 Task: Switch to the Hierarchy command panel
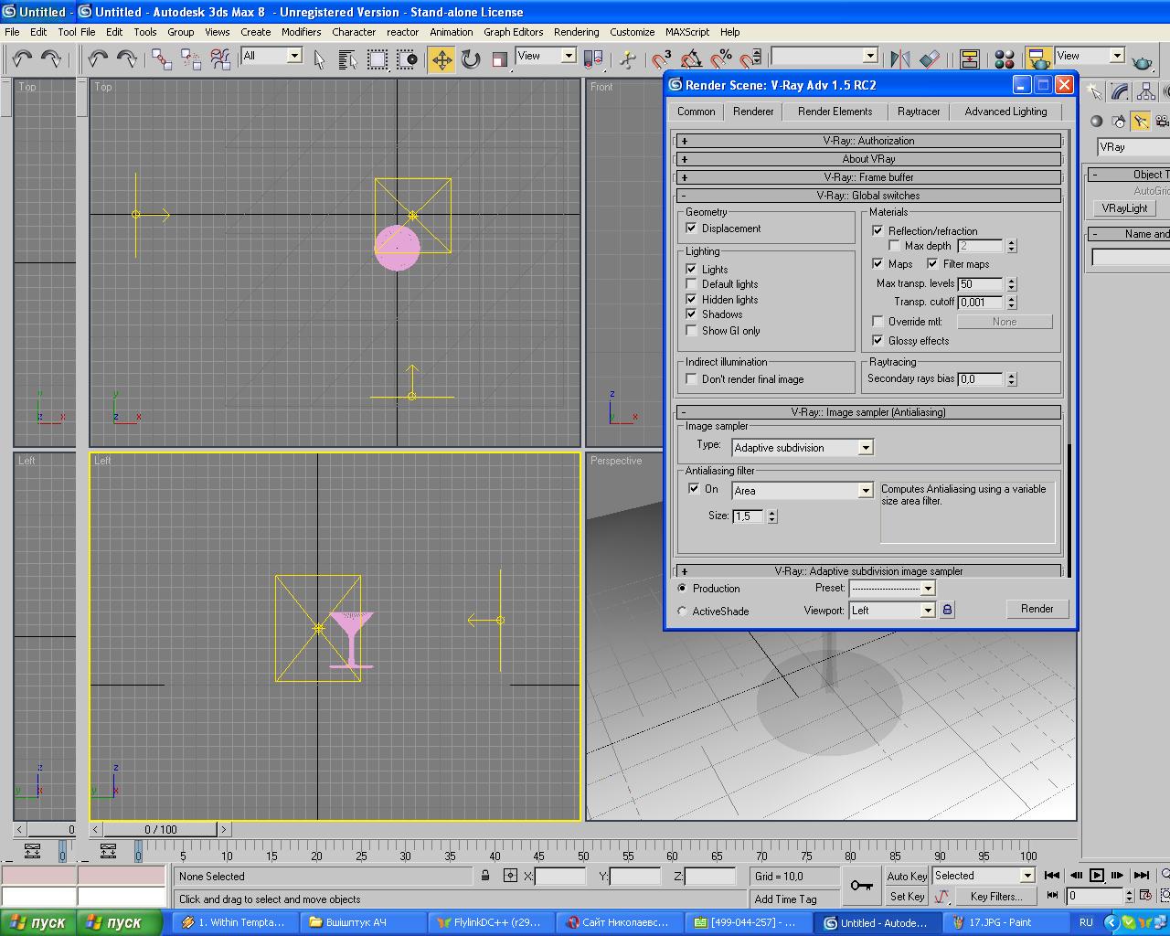(1146, 92)
